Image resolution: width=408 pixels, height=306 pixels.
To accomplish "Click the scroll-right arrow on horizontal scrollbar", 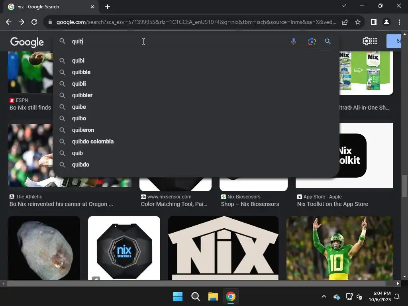I will click(398, 284).
